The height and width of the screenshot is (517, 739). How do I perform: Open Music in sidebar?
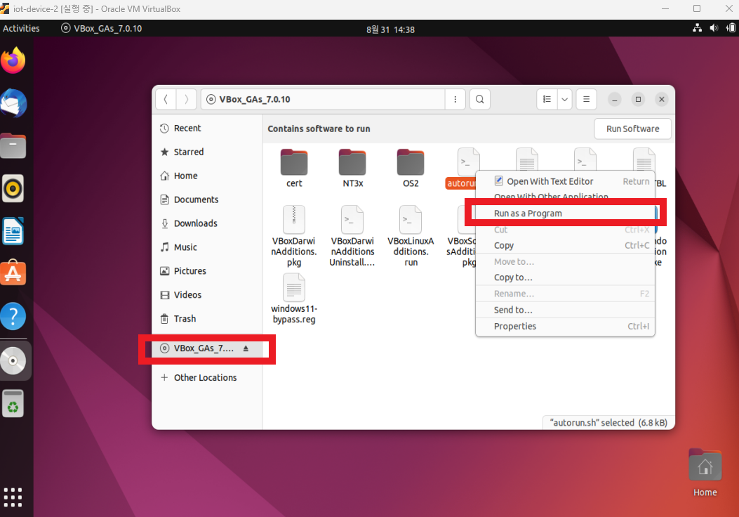[207, 247]
